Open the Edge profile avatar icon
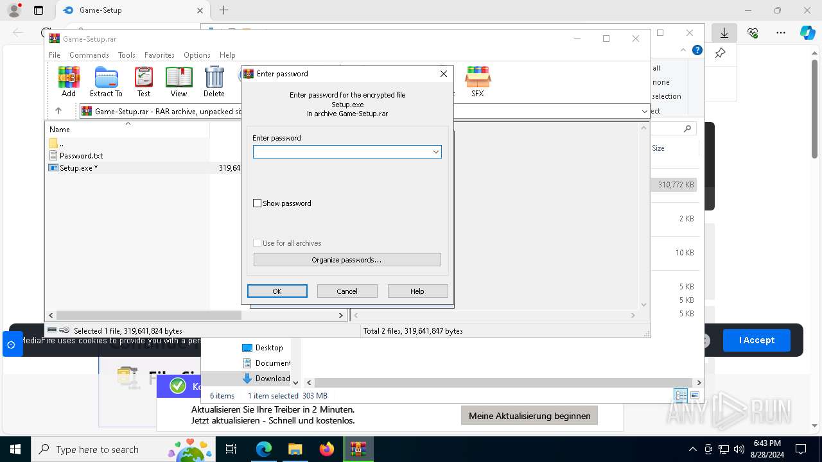Screen dimensions: 822x462 tap(14, 10)
